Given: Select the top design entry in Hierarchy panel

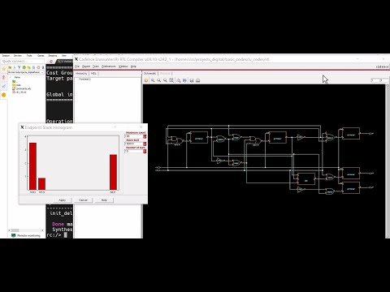Looking at the screenshot, I should 84,79.
